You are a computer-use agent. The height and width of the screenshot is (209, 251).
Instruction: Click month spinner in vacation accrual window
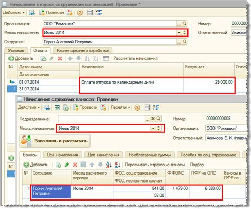point(185,33)
